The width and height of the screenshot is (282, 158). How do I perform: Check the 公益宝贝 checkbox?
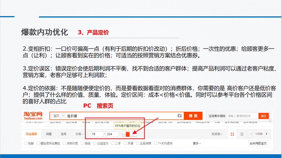95,143
